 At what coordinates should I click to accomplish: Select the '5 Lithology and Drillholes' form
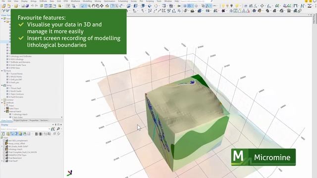[x=20, y=56]
